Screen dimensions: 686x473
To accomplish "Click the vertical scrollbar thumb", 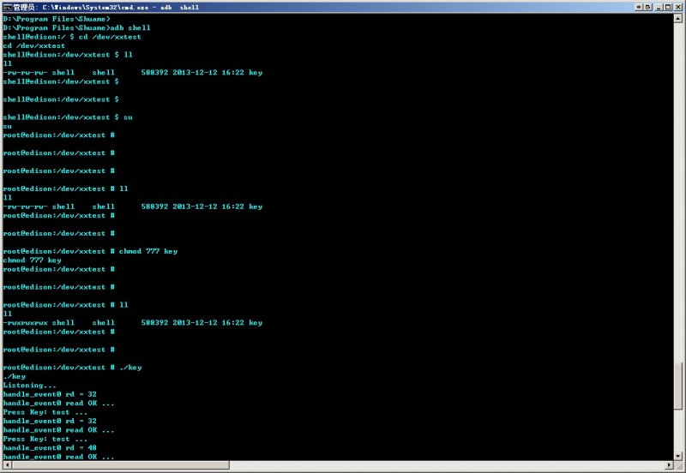I will click(678, 386).
